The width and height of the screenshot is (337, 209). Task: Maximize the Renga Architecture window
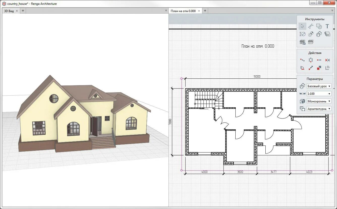pyautogui.click(x=320, y=3)
